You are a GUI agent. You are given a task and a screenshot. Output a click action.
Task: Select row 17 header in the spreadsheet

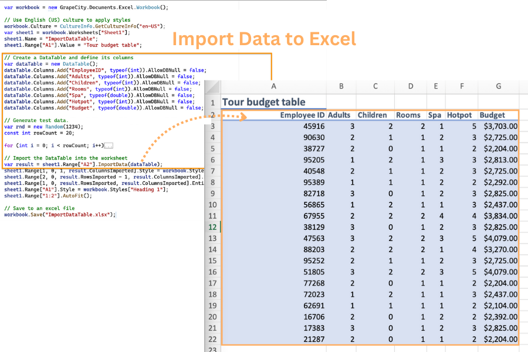pyautogui.click(x=212, y=283)
